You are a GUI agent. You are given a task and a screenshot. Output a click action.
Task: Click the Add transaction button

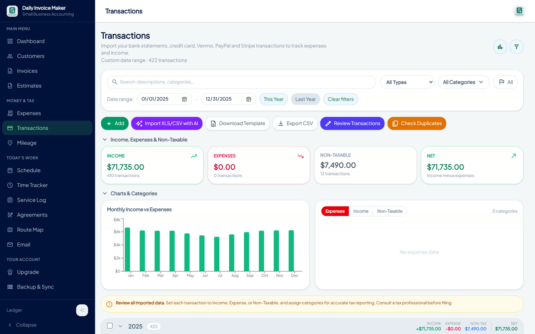click(x=115, y=123)
